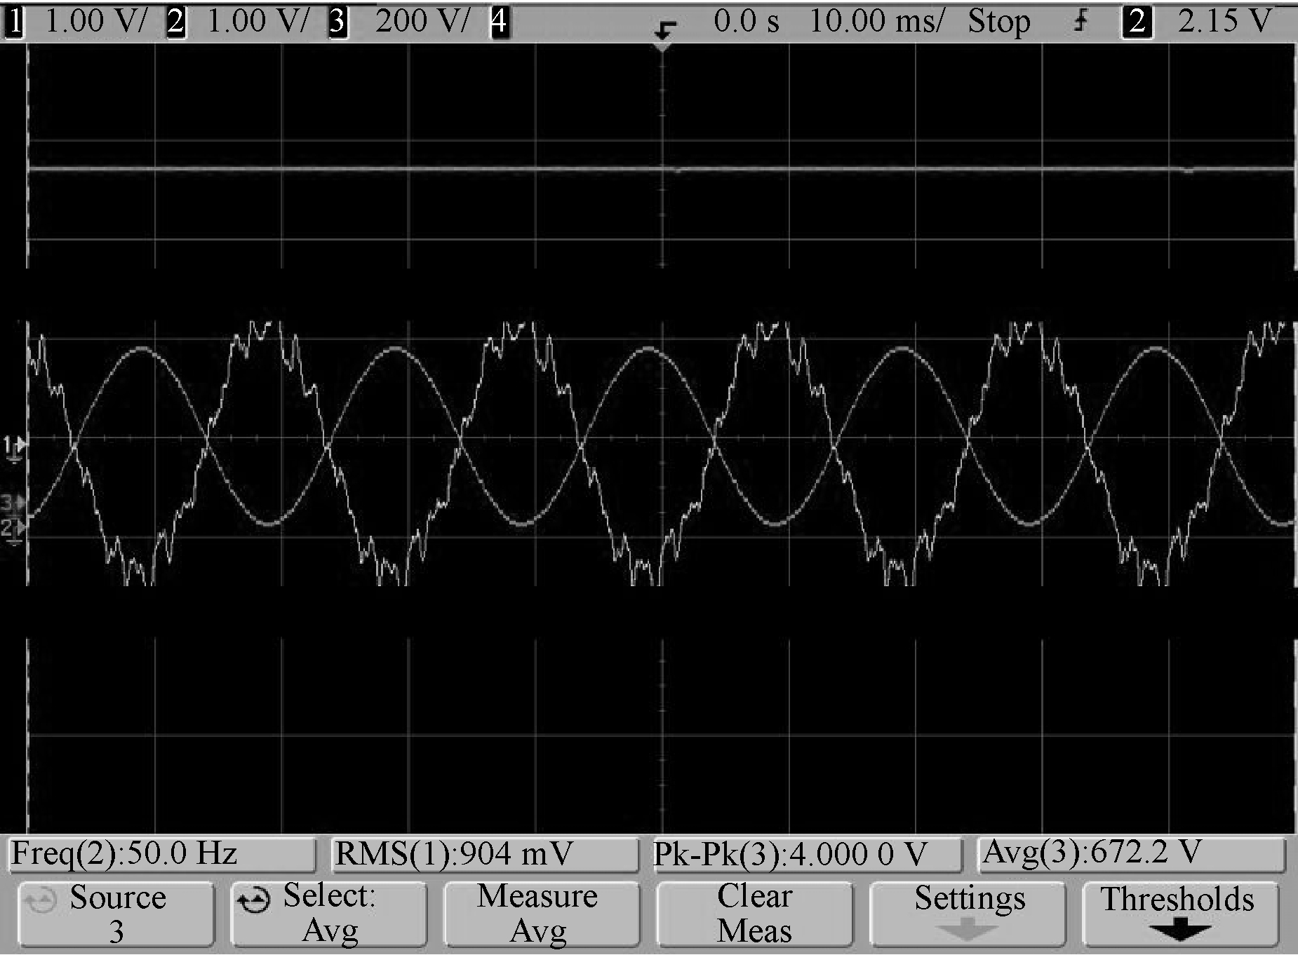
Task: Click the channel 4 indicator badge
Action: 498,21
